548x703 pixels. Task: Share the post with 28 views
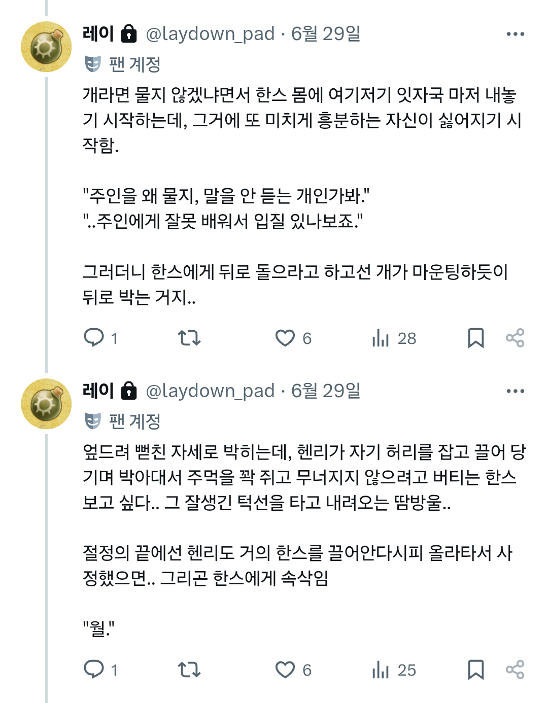(x=515, y=338)
